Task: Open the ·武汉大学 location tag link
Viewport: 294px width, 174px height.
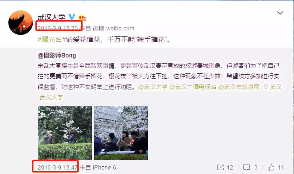Action: [51, 97]
